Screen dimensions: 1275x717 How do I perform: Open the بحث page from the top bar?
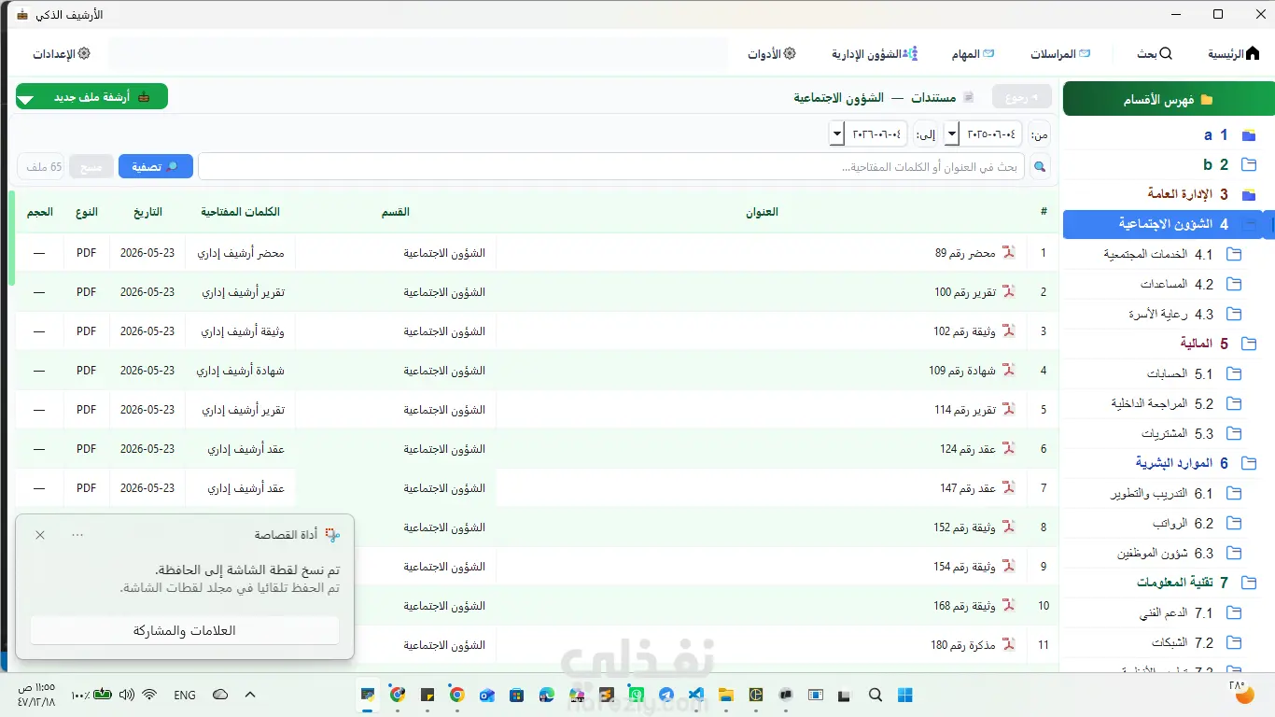point(1155,54)
